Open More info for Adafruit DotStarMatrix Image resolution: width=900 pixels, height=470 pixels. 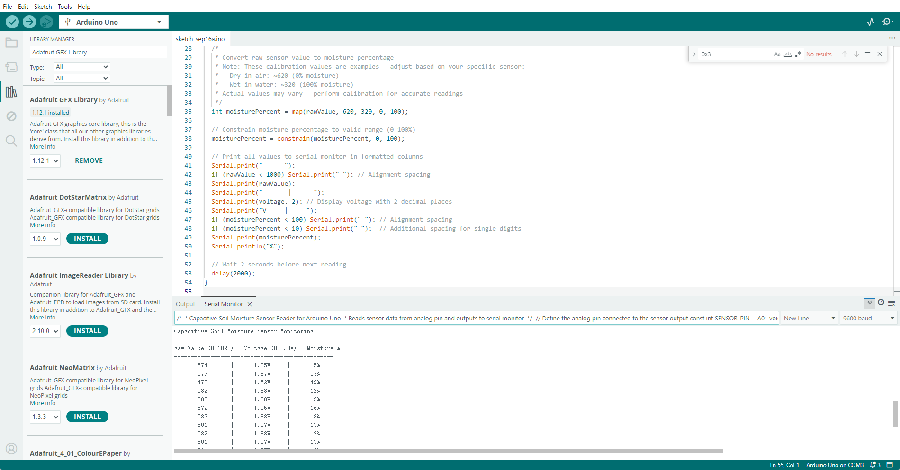43,225
